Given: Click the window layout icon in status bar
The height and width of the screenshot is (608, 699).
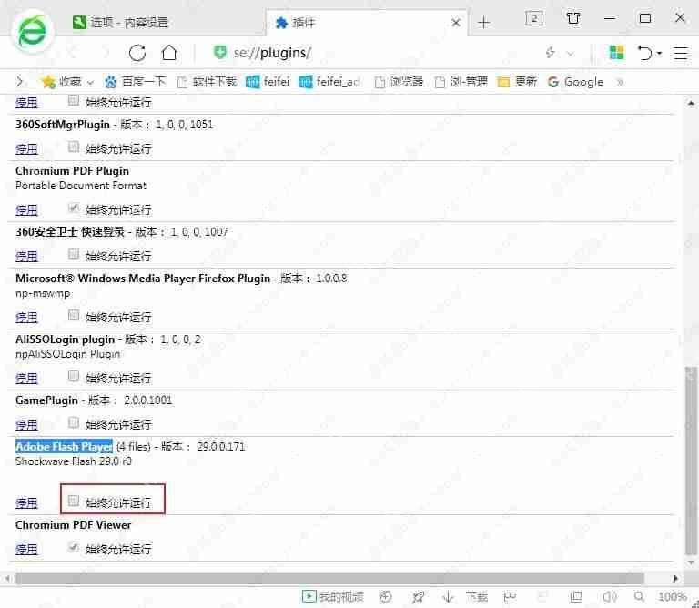Looking at the screenshot, I should [x=576, y=596].
